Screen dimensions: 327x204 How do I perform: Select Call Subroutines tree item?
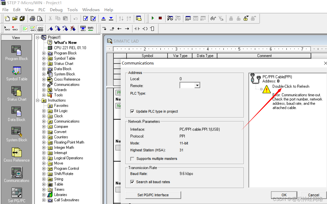click(x=67, y=200)
